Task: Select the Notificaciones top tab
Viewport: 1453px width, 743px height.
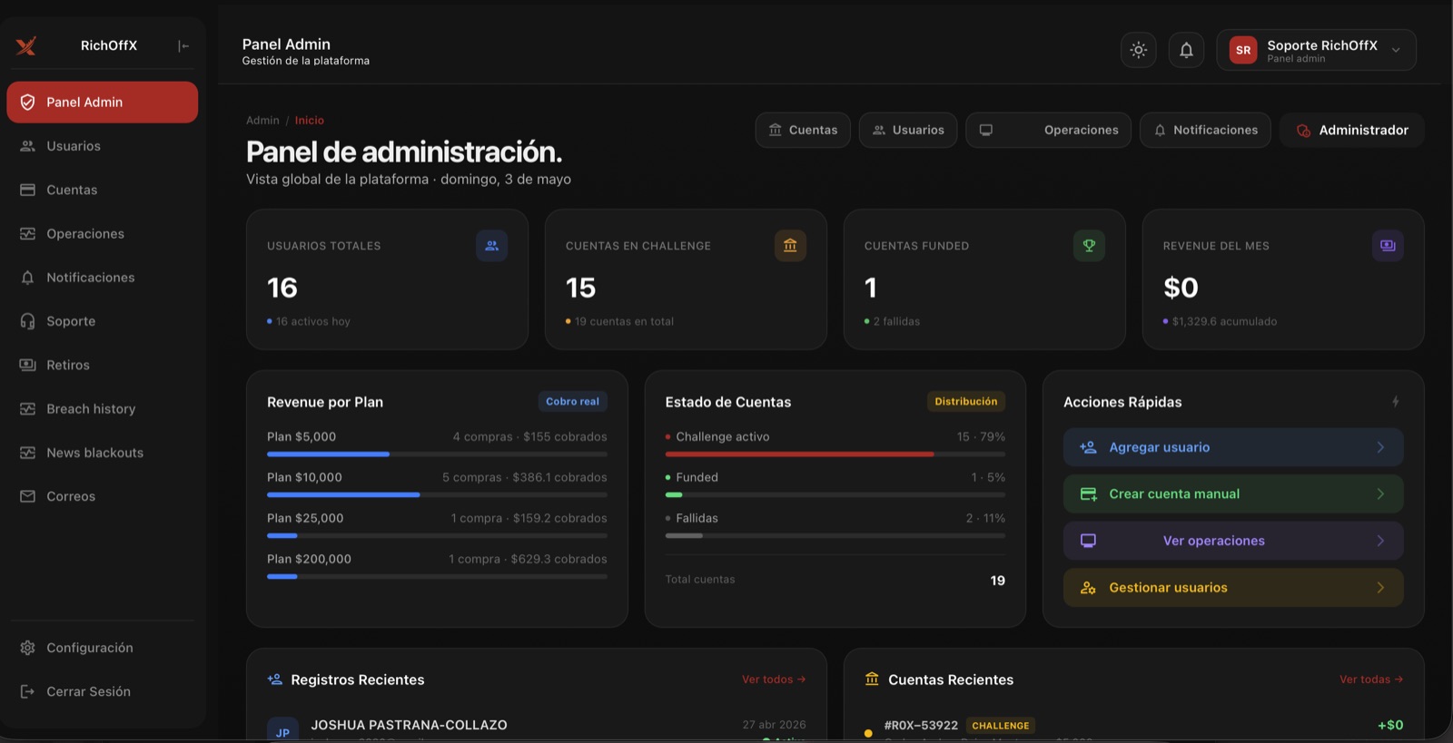Action: click(x=1205, y=130)
